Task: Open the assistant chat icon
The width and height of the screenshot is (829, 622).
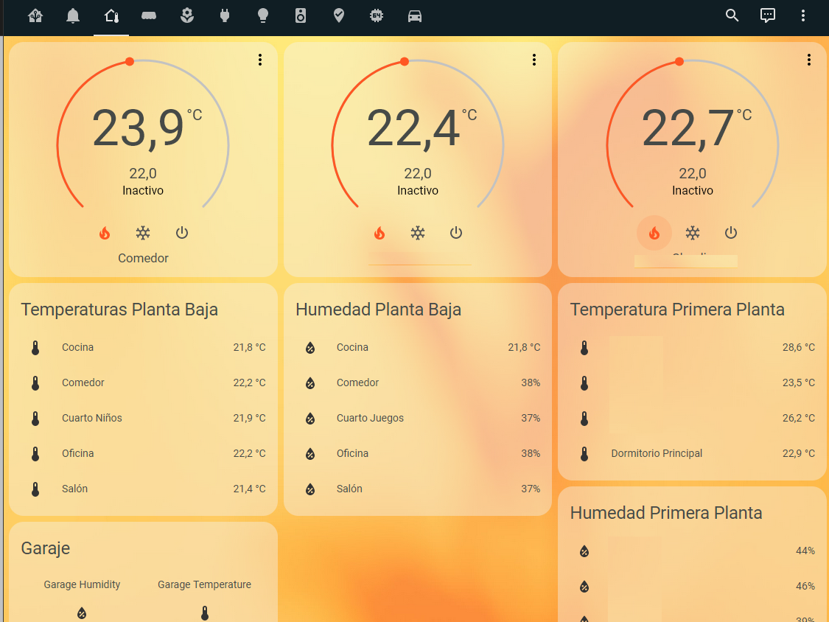Action: point(768,15)
